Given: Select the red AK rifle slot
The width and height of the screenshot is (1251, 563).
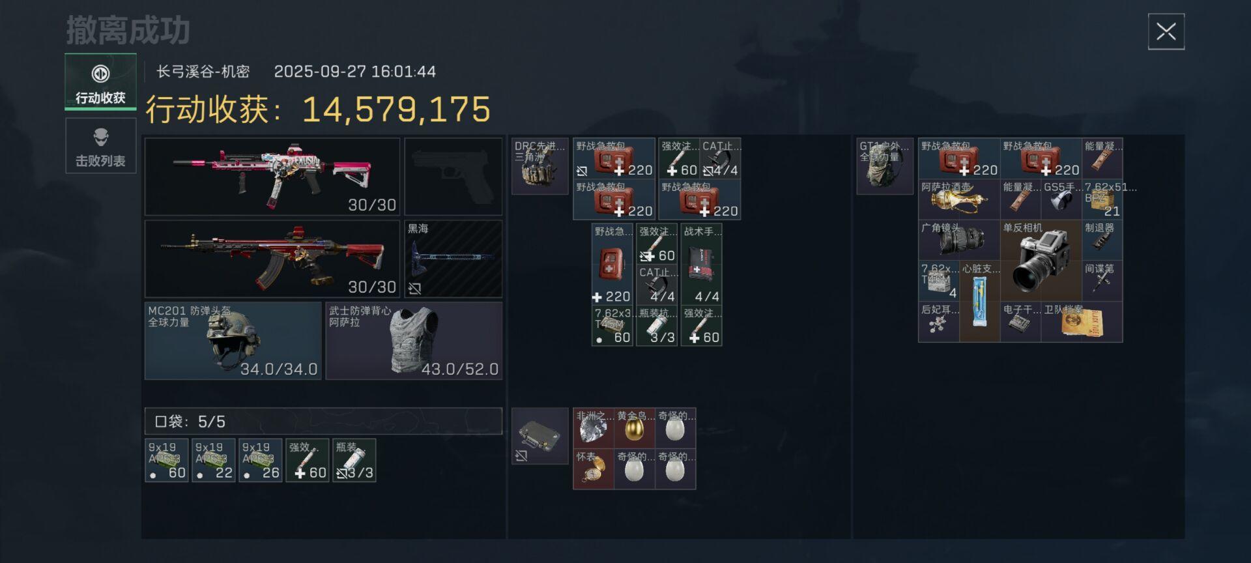Looking at the screenshot, I should pyautogui.click(x=272, y=259).
